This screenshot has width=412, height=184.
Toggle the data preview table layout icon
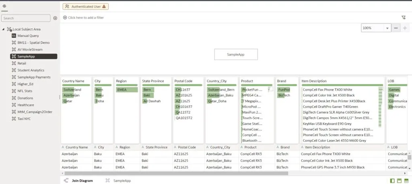407,181
